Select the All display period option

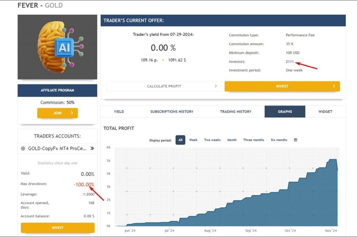coord(180,140)
